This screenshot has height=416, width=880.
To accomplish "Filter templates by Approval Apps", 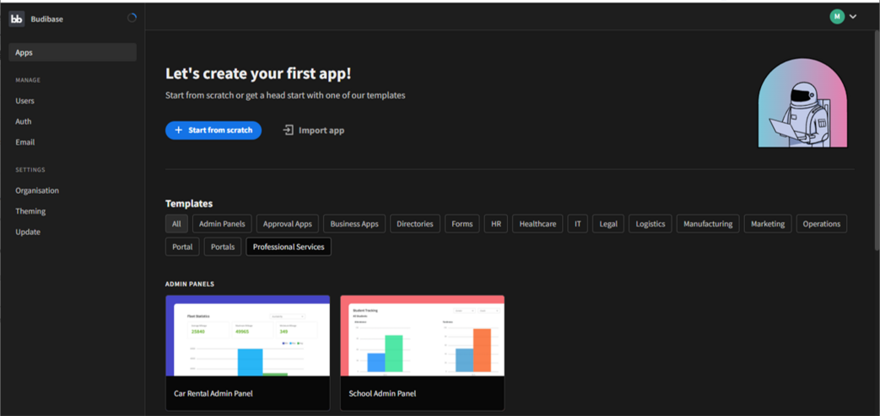I will coord(288,224).
